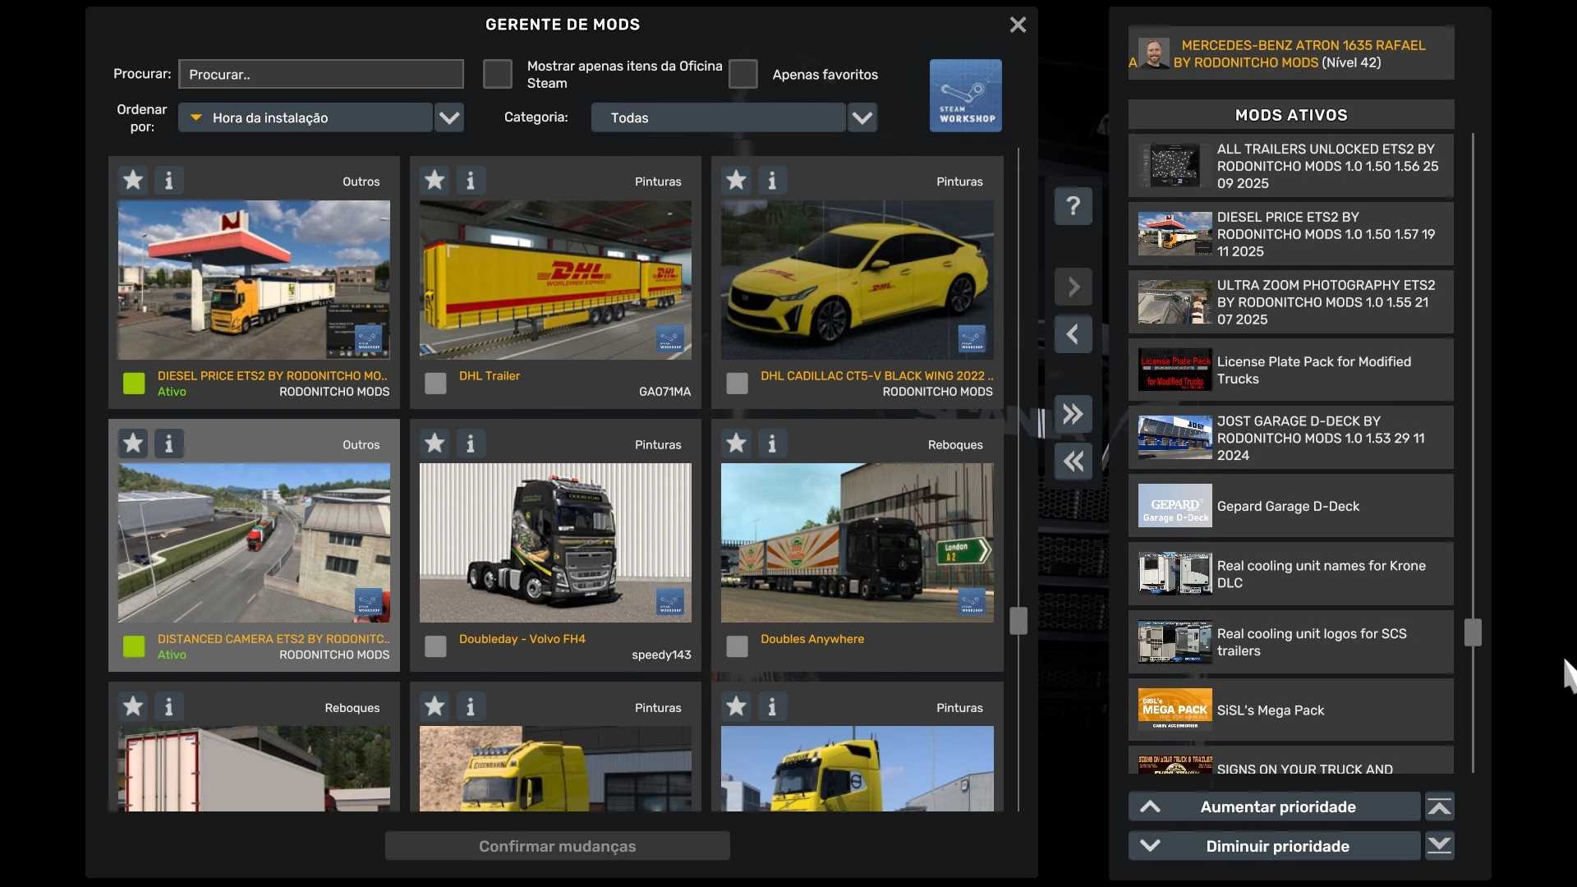Move mod to top priority icon

1439,807
